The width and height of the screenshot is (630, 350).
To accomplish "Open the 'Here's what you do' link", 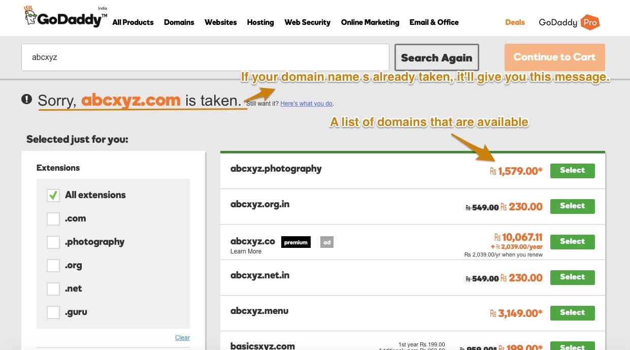I will 307,104.
